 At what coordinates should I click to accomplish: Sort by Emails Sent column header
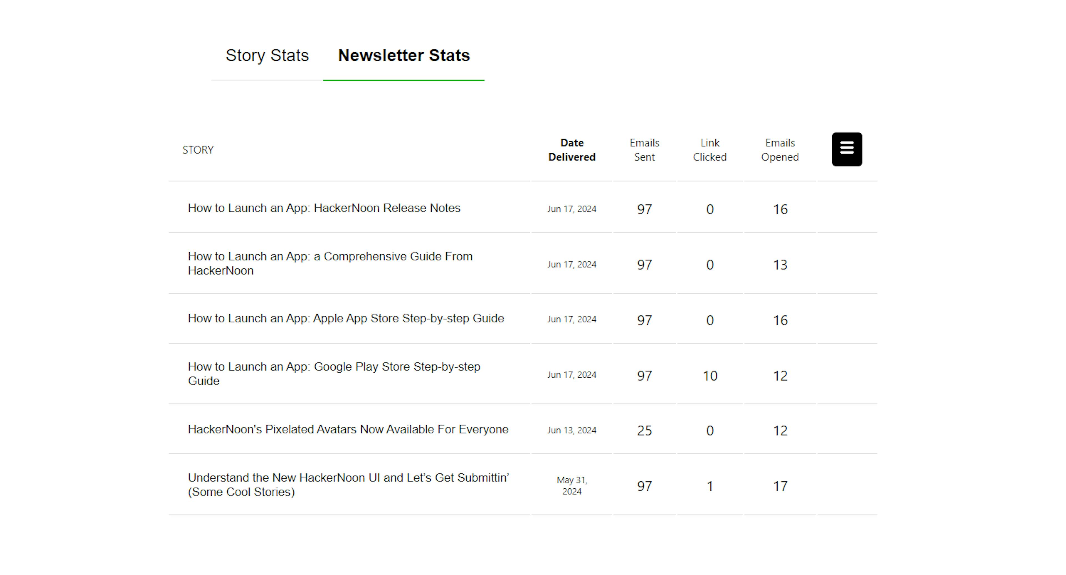click(x=644, y=150)
